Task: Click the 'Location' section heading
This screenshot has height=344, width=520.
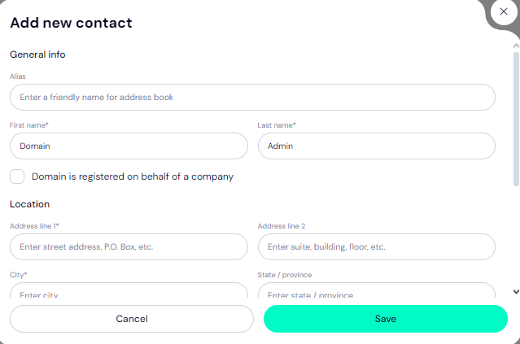Action: (x=29, y=204)
